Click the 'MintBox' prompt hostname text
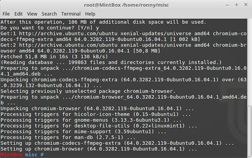 [x=11, y=155]
